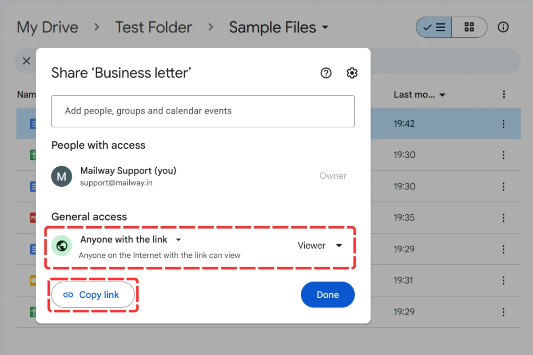Open the Viewer role dropdown
The image size is (533, 355).
[320, 245]
